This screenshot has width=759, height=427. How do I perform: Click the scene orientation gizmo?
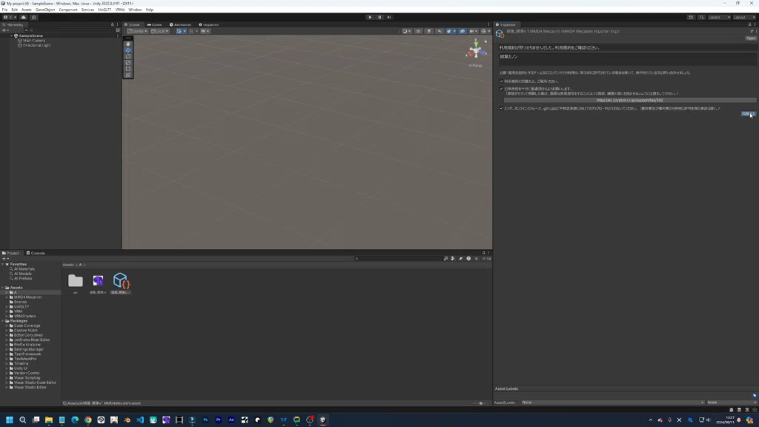476,50
